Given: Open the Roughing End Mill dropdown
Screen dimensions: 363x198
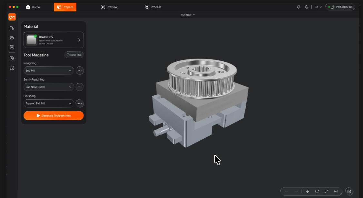Looking at the screenshot, I should pos(49,71).
